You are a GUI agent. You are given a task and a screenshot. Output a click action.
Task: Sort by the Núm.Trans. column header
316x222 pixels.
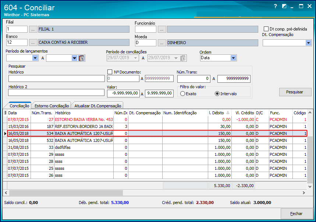[43, 113]
